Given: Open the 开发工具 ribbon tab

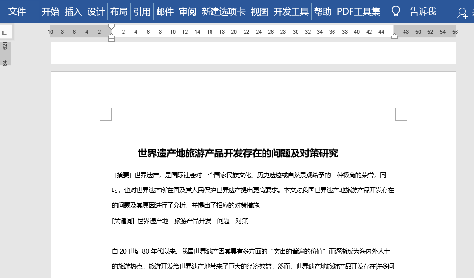Looking at the screenshot, I should pyautogui.click(x=291, y=12).
